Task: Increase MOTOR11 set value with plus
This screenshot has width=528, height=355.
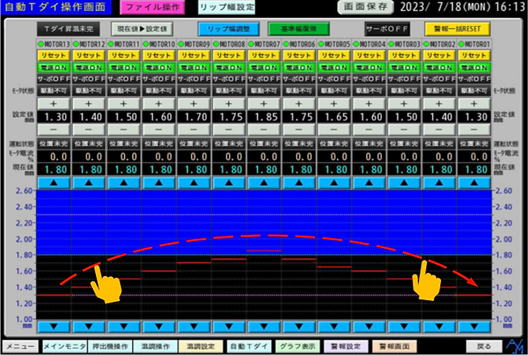Action: 123,104
